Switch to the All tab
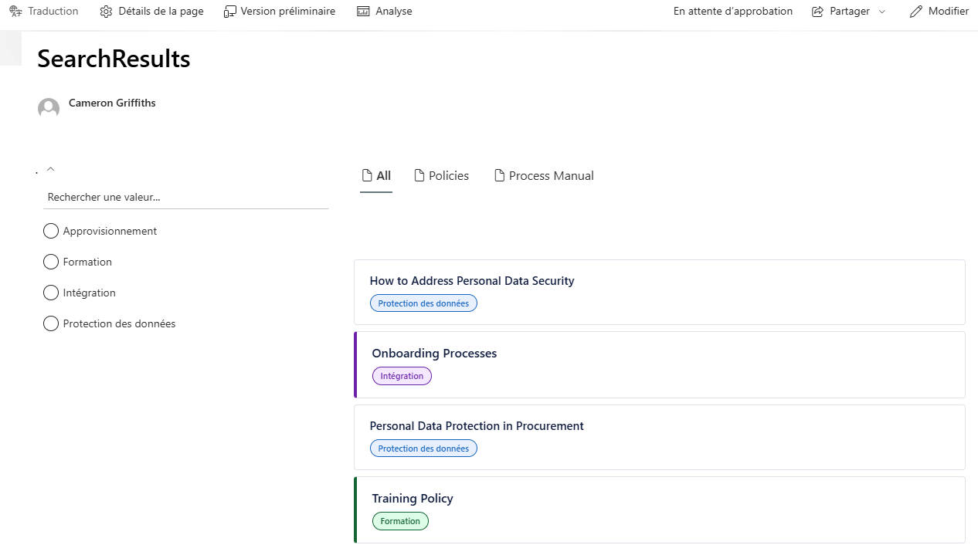 tap(376, 176)
